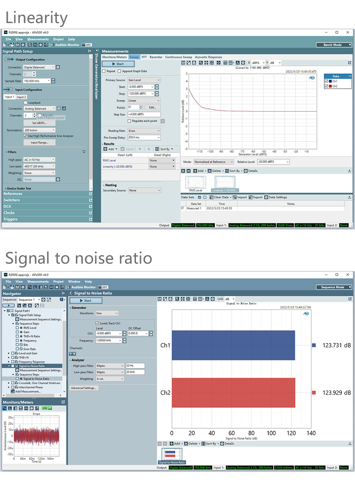Viewport: 355px width, 484px height.
Task: Click the Data Settings gear icon
Action: (266, 197)
